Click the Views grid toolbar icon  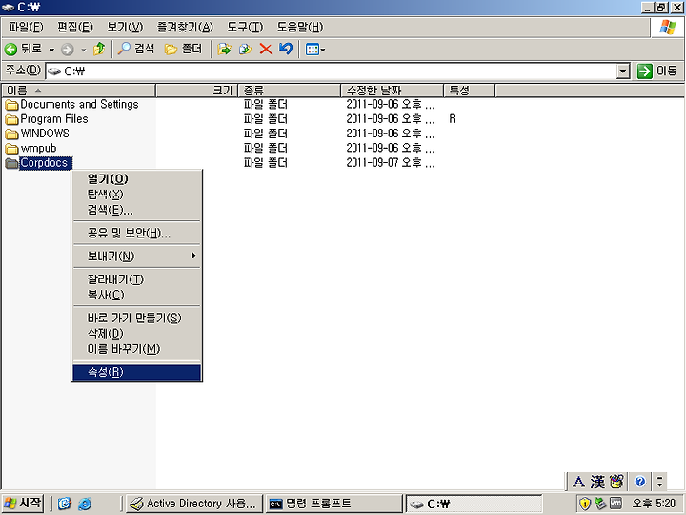click(x=313, y=50)
